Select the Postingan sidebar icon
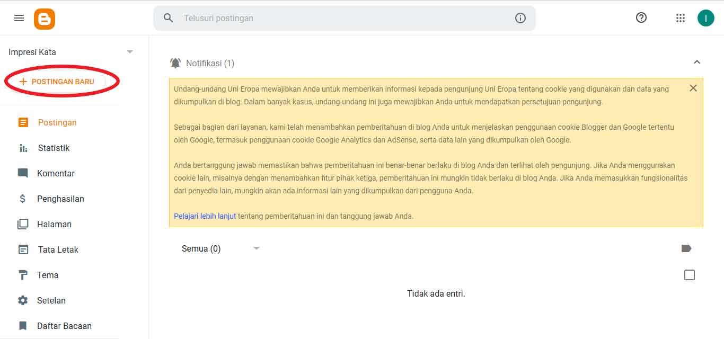The width and height of the screenshot is (724, 339). (x=23, y=122)
